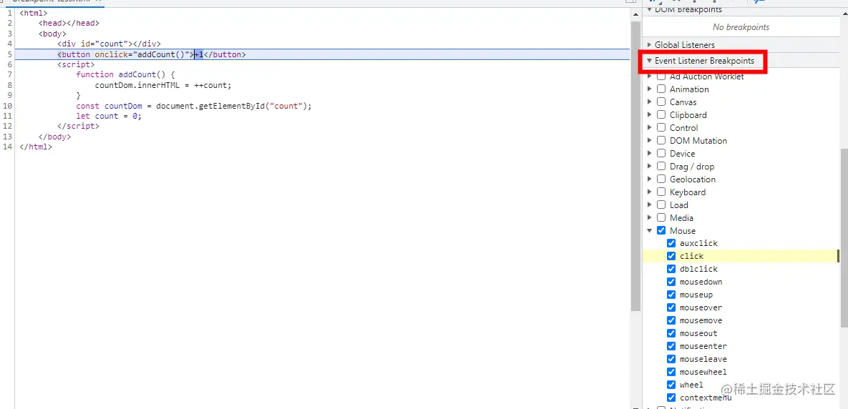Enable the Geolocation checkbox
This screenshot has width=848, height=409.
pos(661,179)
